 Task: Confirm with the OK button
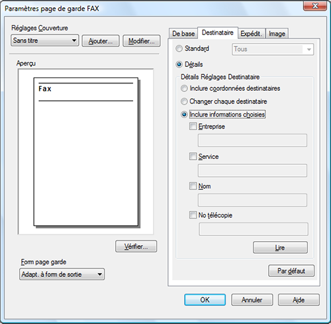coord(205,299)
